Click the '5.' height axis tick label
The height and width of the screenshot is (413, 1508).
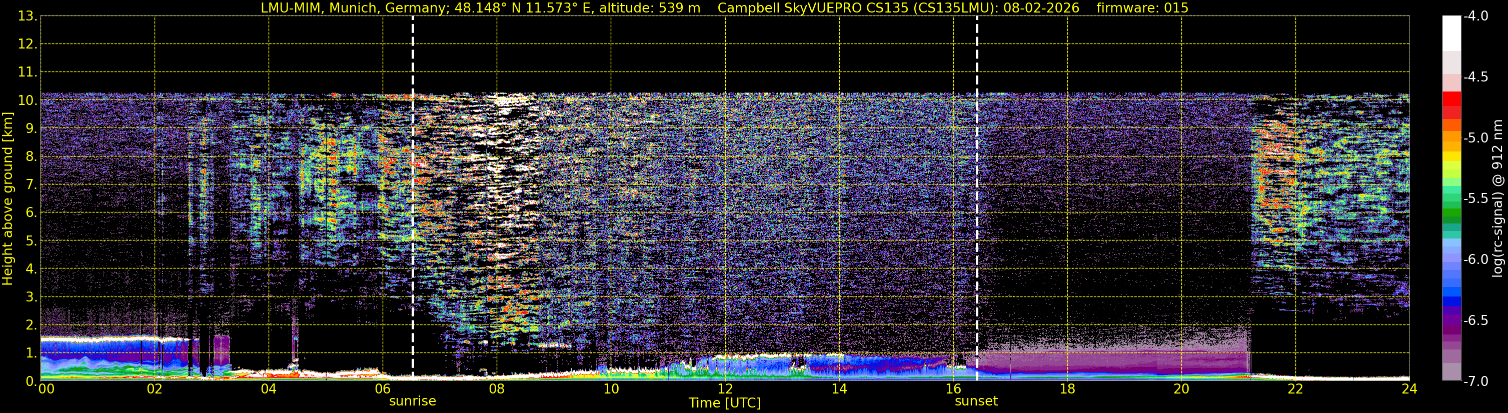[31, 241]
